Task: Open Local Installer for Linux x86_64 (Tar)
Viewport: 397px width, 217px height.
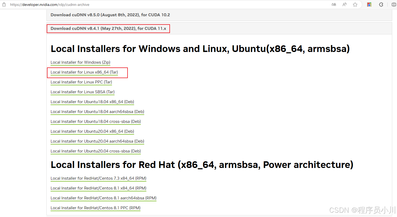Action: tap(84, 72)
